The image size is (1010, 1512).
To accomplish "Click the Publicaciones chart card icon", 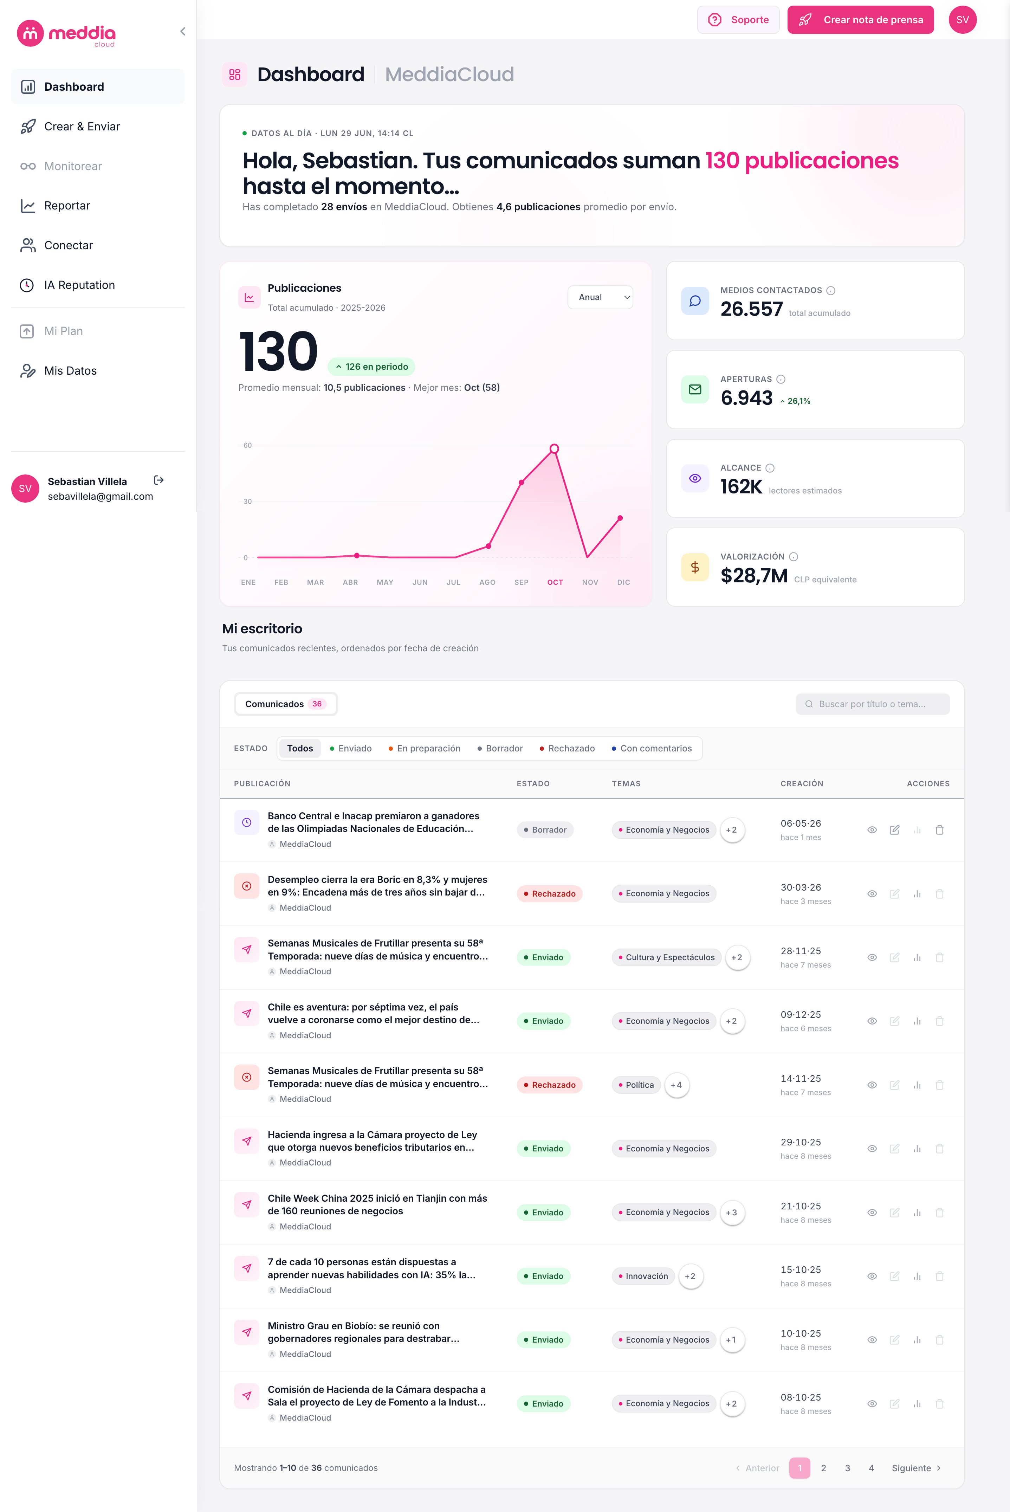I will (x=249, y=297).
